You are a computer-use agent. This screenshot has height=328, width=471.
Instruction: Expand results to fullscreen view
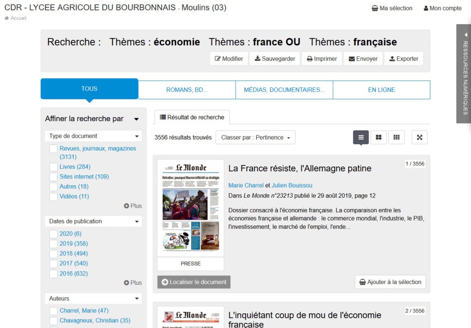pos(419,137)
